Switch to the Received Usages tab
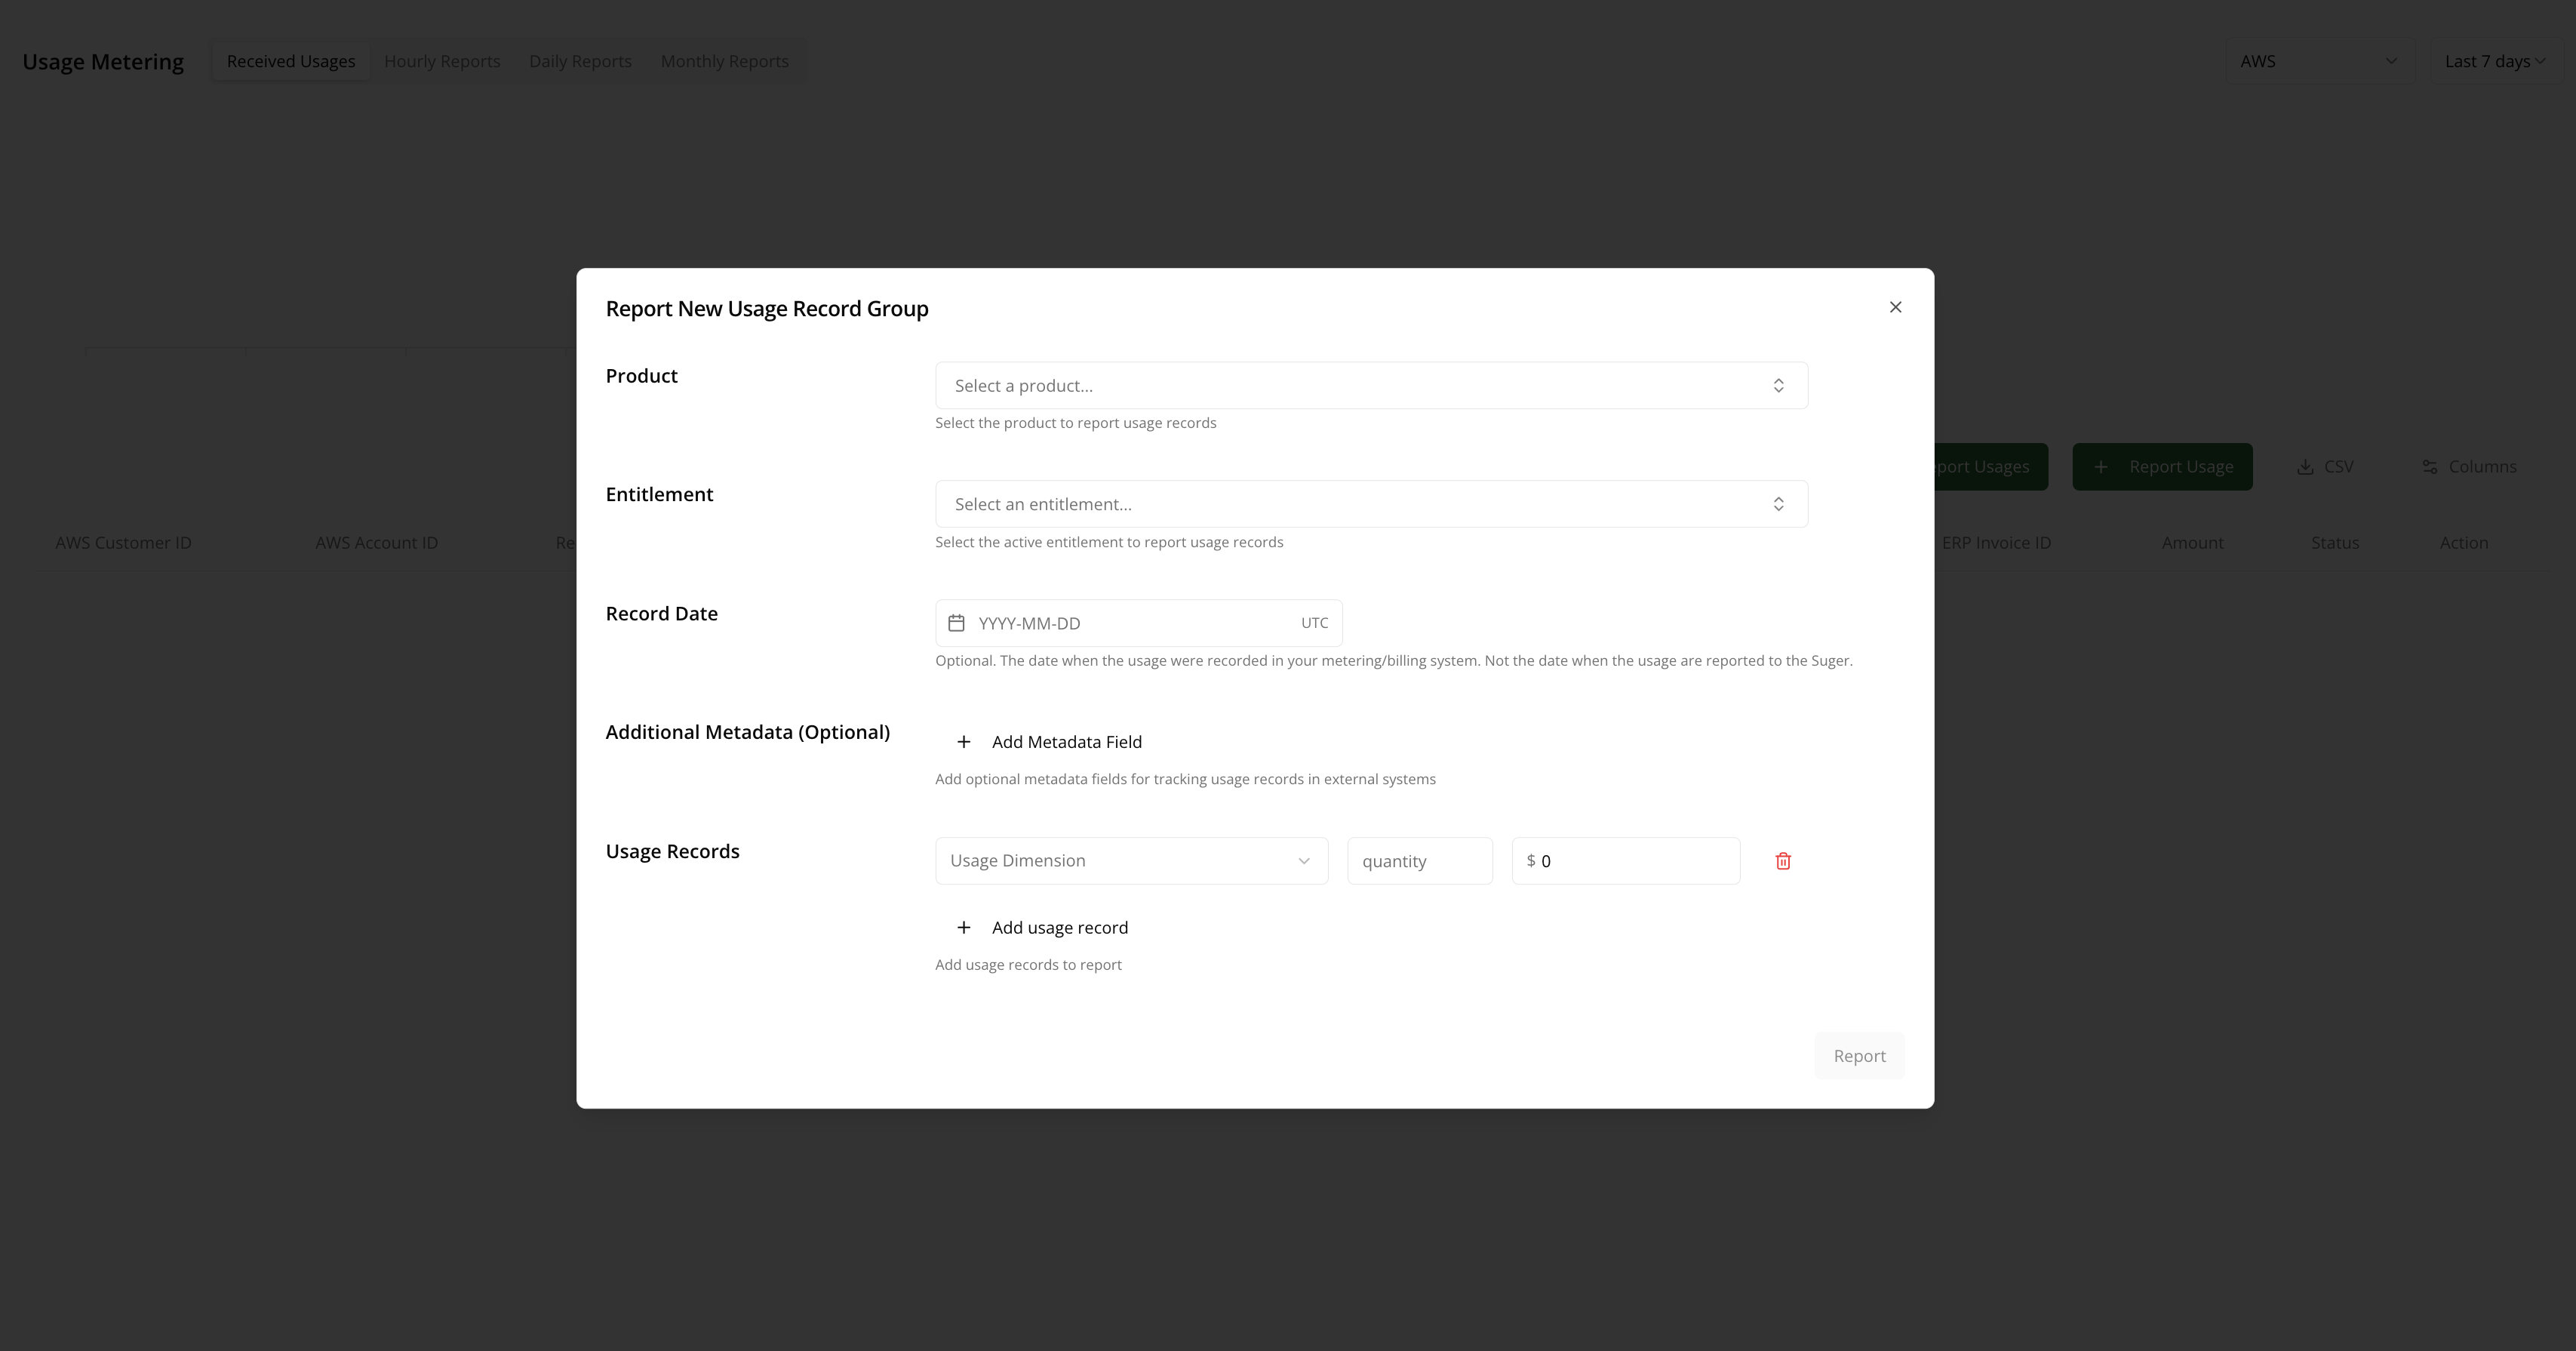Screen dimensions: 2576x1351 (291, 61)
